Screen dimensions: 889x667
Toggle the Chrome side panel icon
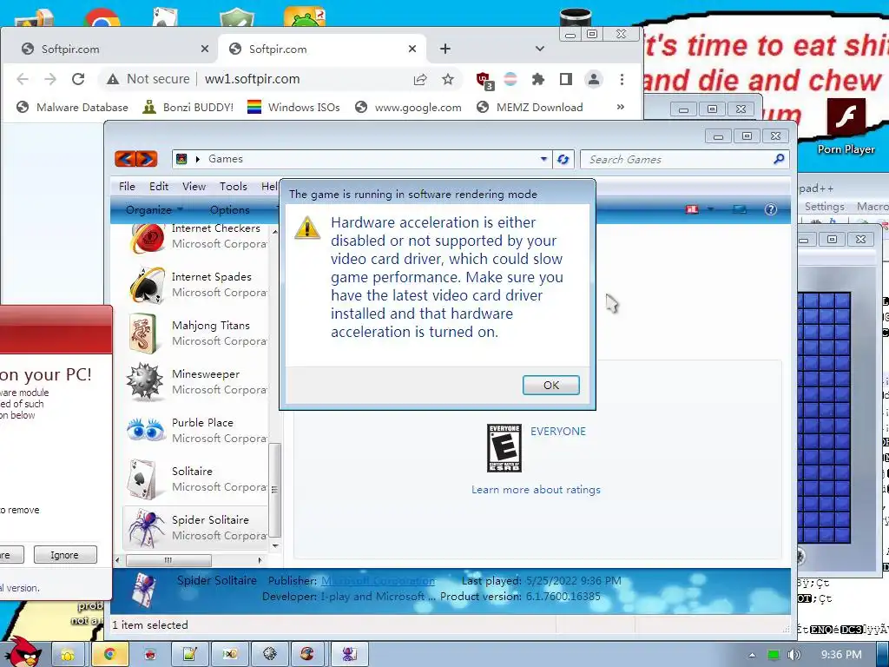click(x=566, y=79)
